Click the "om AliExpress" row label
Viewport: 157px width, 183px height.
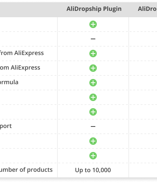tap(20, 68)
